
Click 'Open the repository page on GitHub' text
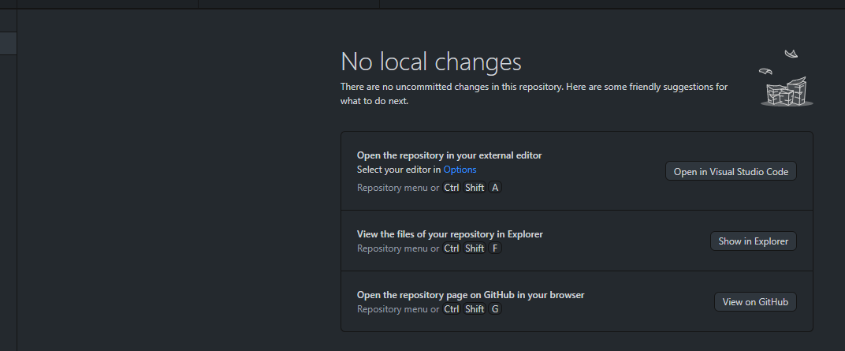[471, 295]
